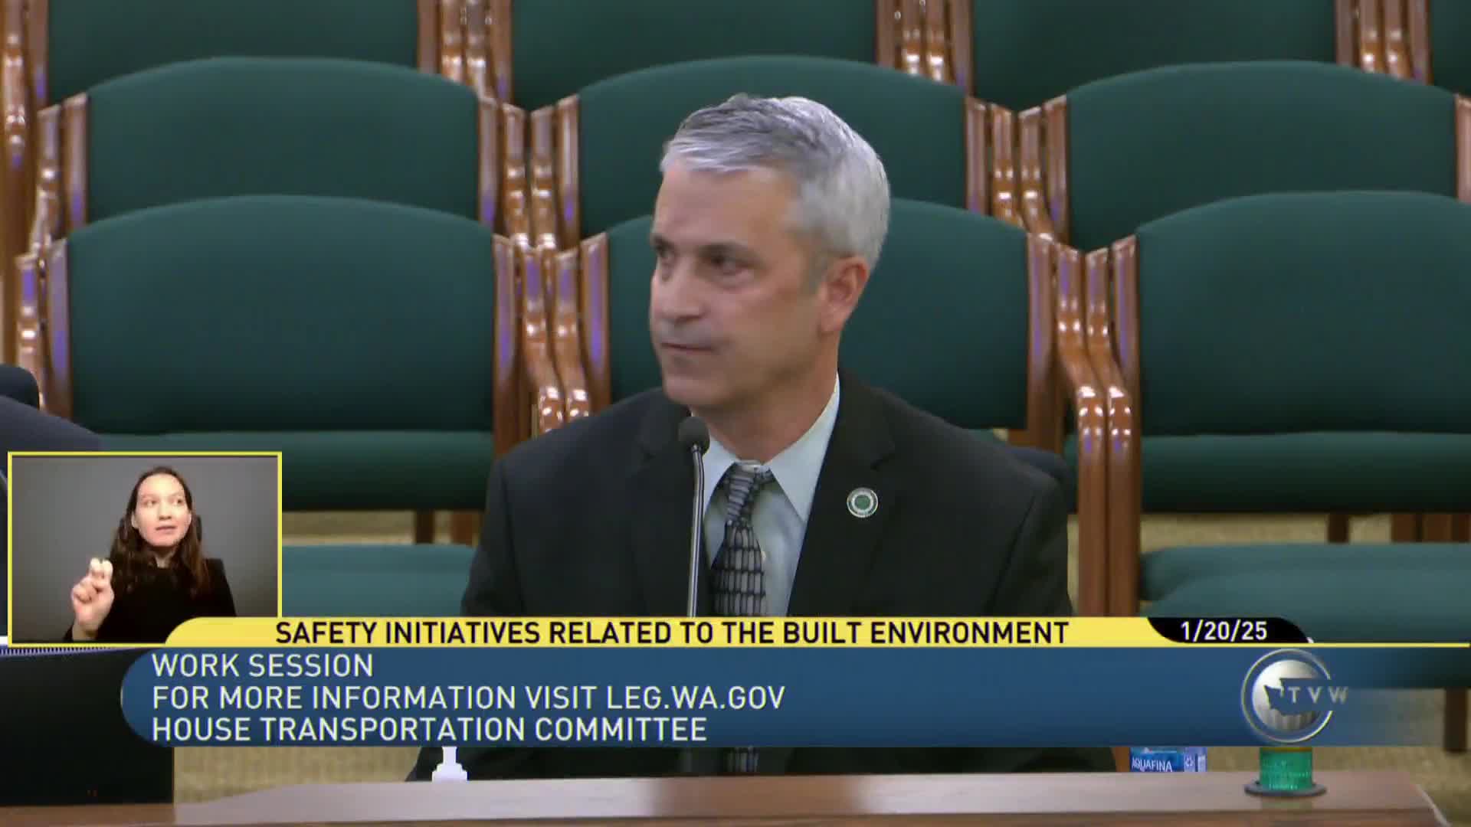The image size is (1471, 827).
Task: Click the LEG.WA.GOV text in the banner
Action: [696, 698]
